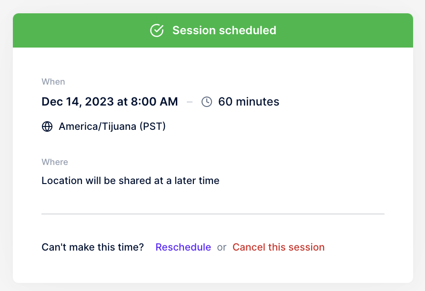Click Location will be shared at a later time
This screenshot has height=291, width=425.
click(131, 181)
